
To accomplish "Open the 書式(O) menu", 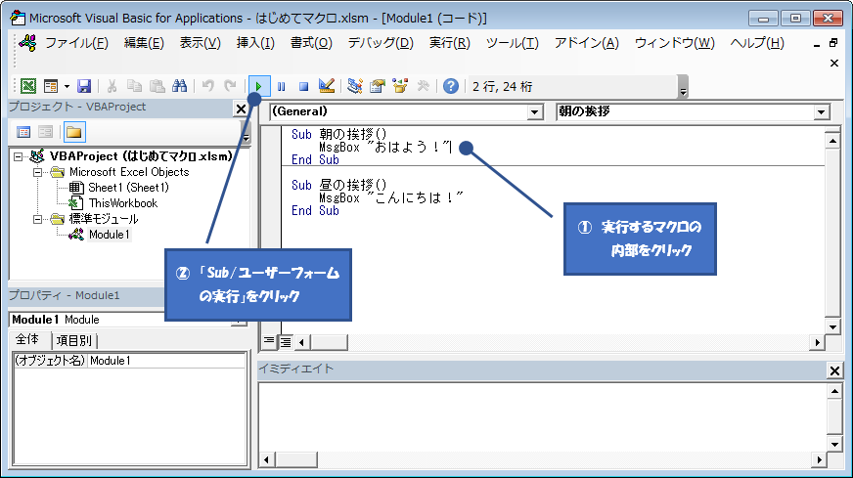I will (x=311, y=43).
